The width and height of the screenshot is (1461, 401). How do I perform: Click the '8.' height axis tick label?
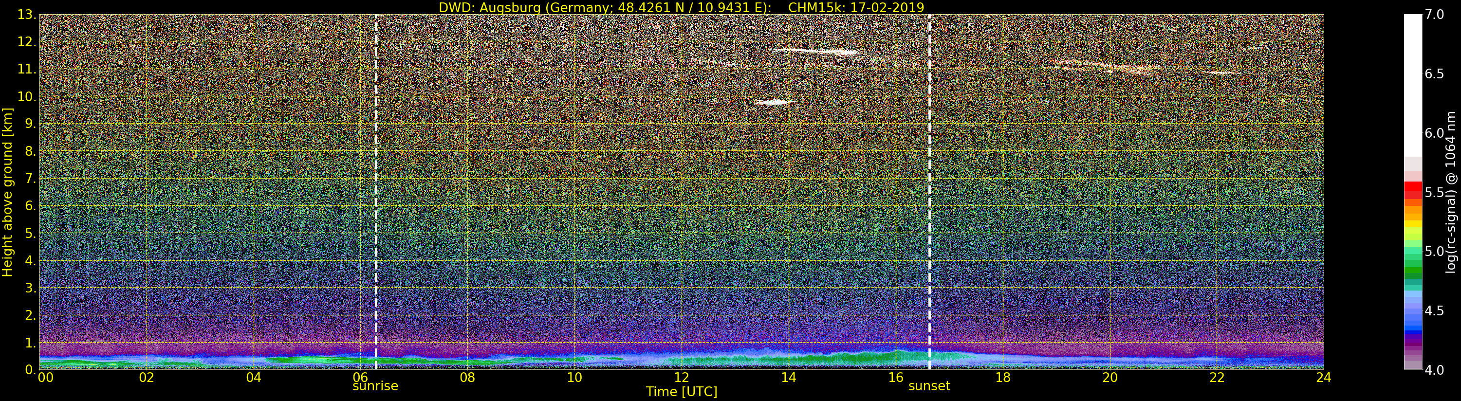(x=30, y=151)
